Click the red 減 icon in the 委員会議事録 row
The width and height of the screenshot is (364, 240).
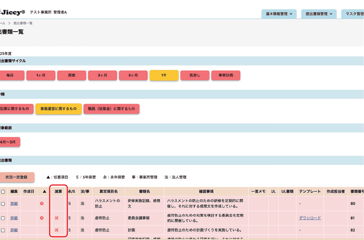pyautogui.click(x=57, y=218)
